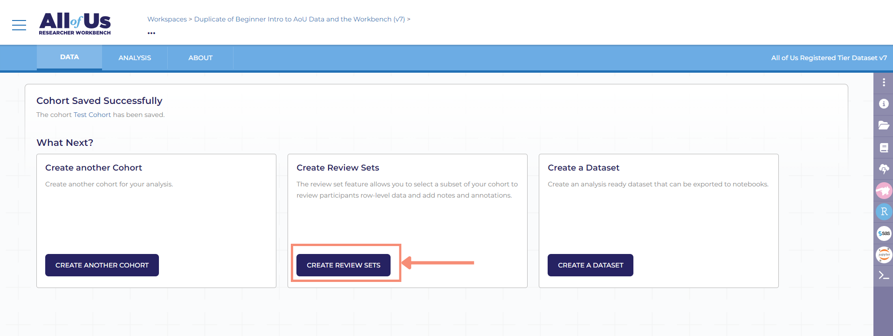Click the CREATE REVIEW SETS button
Viewport: 893px width, 336px height.
tap(343, 265)
